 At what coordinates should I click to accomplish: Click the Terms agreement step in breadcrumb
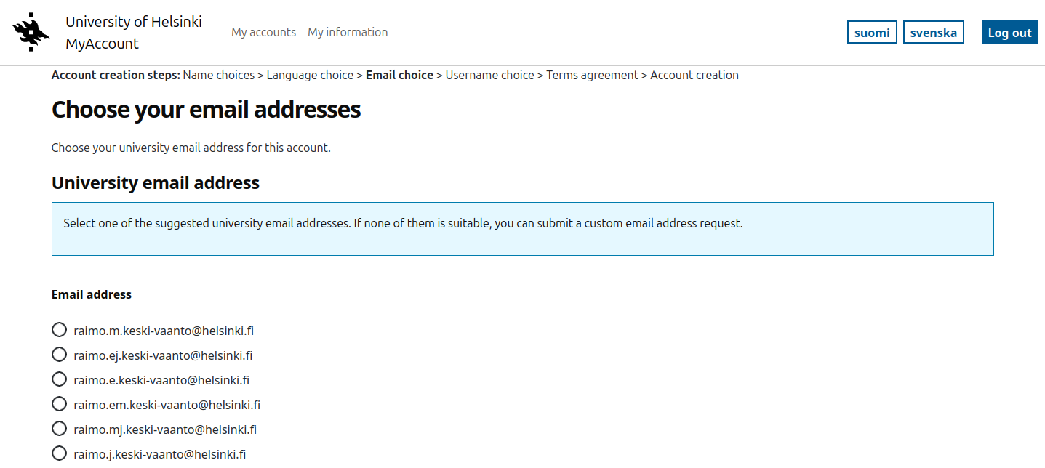coord(592,75)
